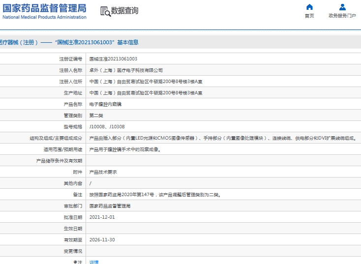Select registrant name 卓外（上海）医疗电子科技有限公司
The width and height of the screenshot is (361, 264).
[x=126, y=70]
